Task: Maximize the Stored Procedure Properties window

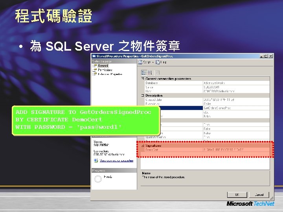Action: [266, 56]
